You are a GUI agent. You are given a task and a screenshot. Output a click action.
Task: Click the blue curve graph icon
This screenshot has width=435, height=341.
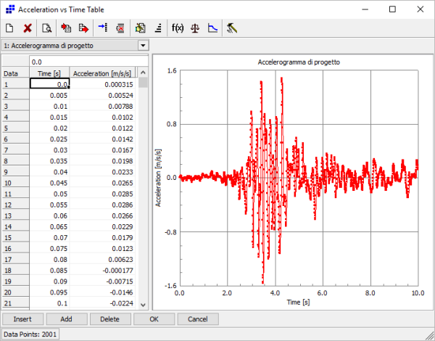coord(212,29)
